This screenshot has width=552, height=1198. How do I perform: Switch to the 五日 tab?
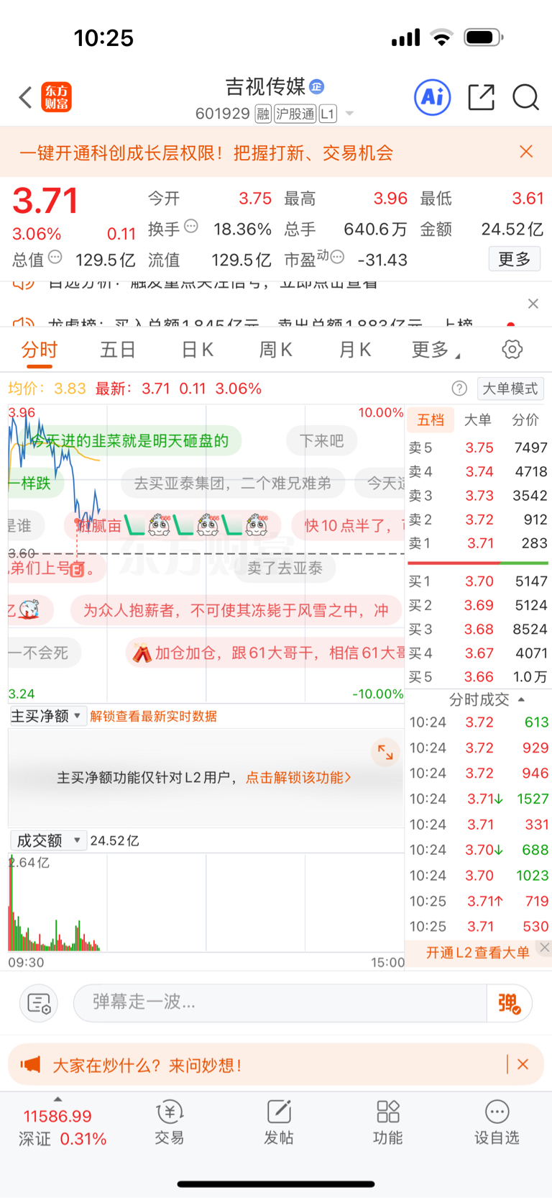coord(118,350)
